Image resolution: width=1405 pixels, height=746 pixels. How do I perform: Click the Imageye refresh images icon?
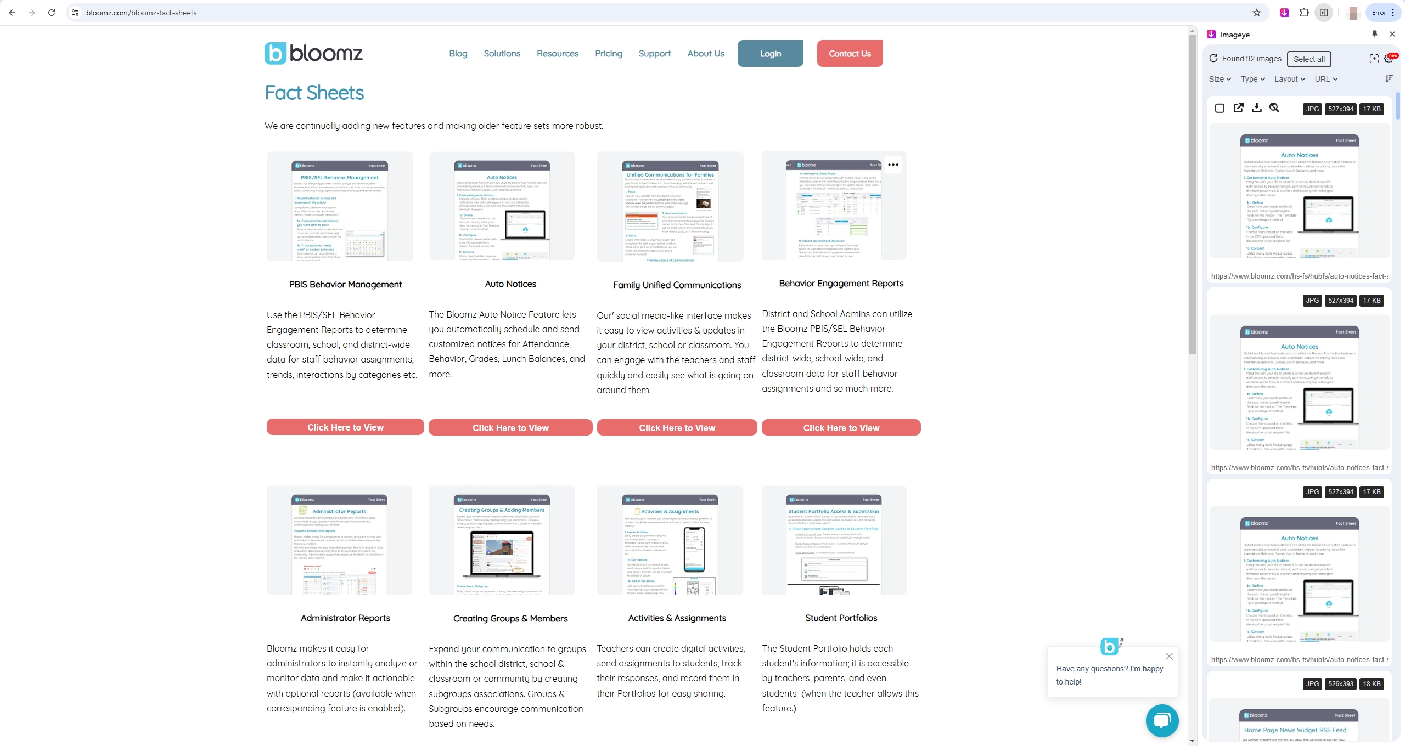1213,59
